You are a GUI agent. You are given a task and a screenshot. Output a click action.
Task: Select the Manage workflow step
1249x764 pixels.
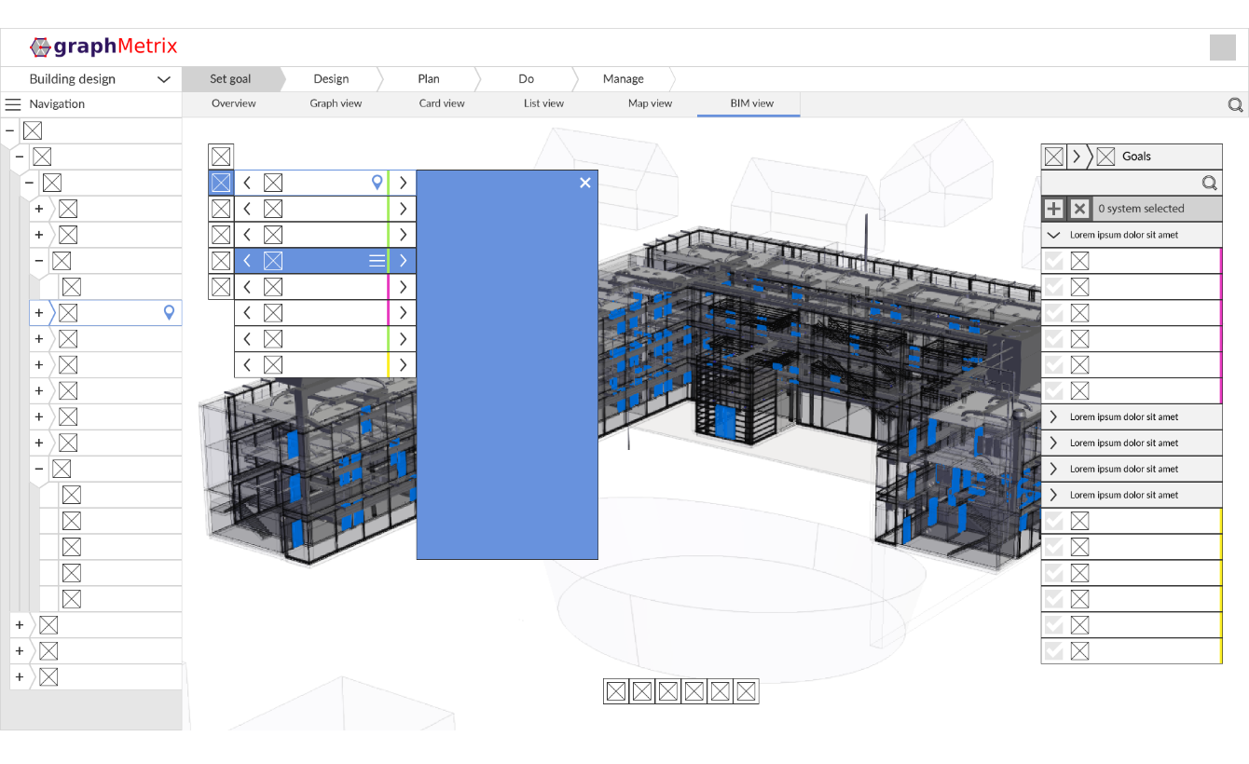623,79
